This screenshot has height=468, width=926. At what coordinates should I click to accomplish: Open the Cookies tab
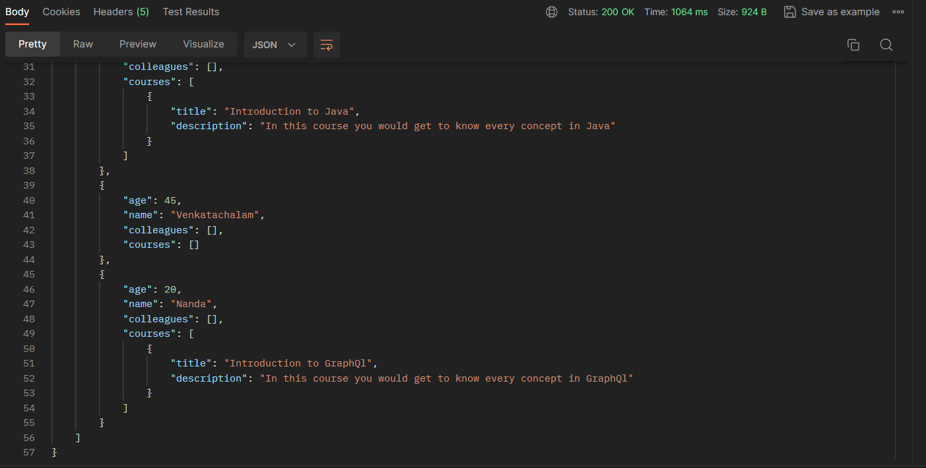click(61, 11)
